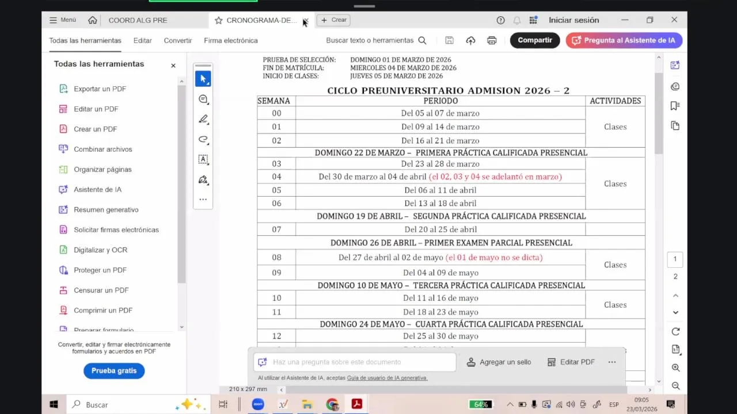The height and width of the screenshot is (414, 737).
Task: Click Iniciar sesión
Action: (573, 20)
